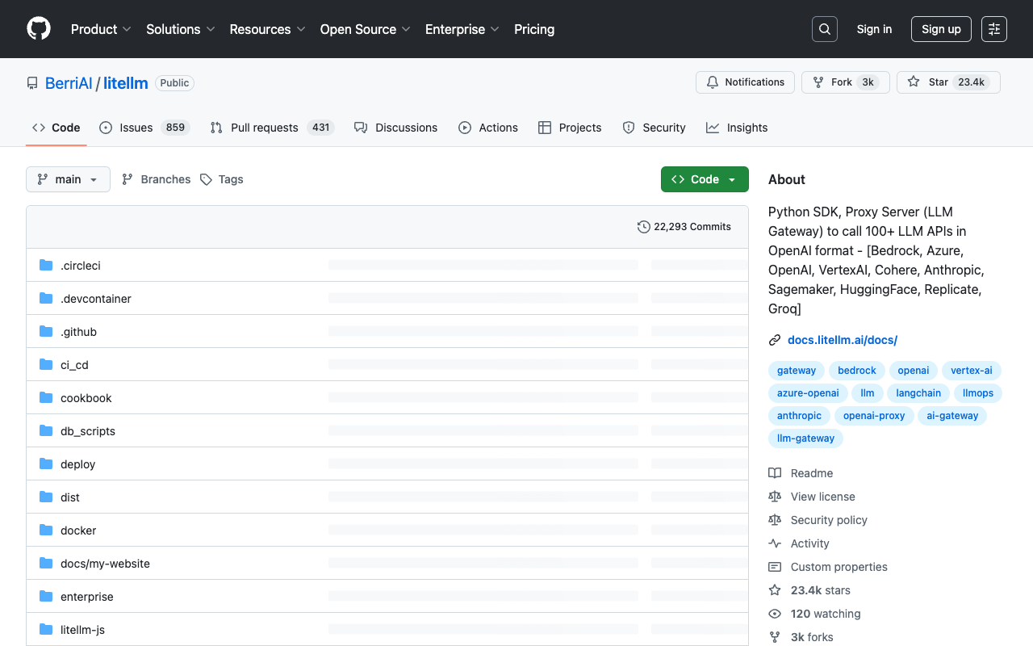Open the litellm repository name link
Screen dimensions: 1033x646
click(125, 83)
